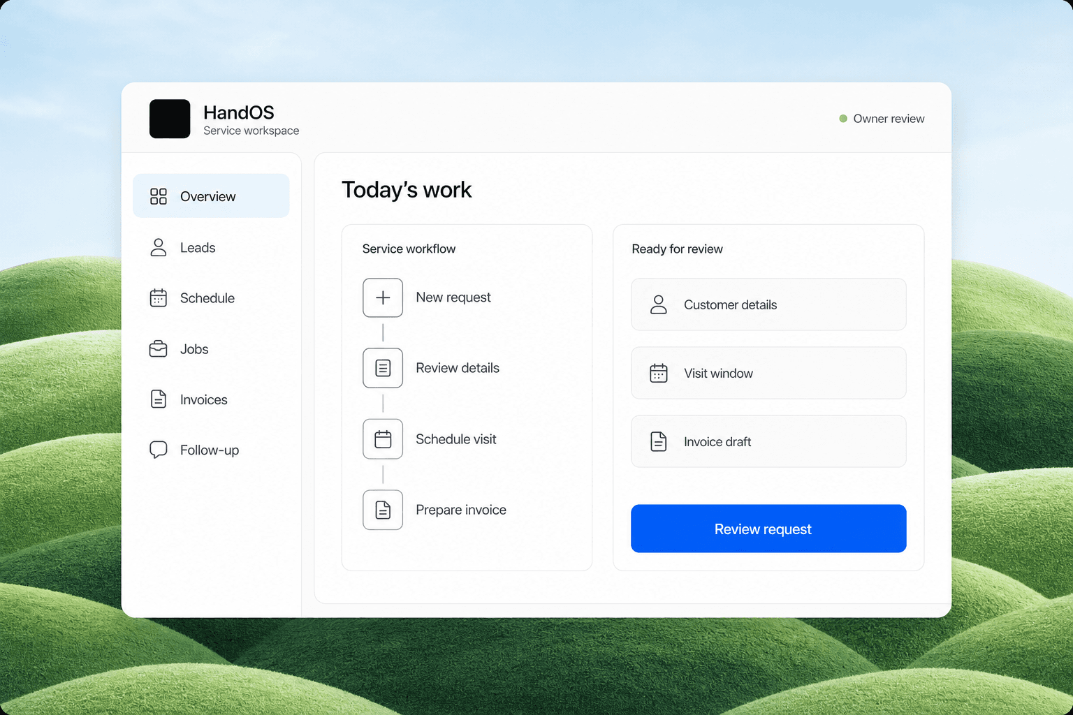Viewport: 1073px width, 715px height.
Task: Select the Review details step label
Action: coord(458,368)
